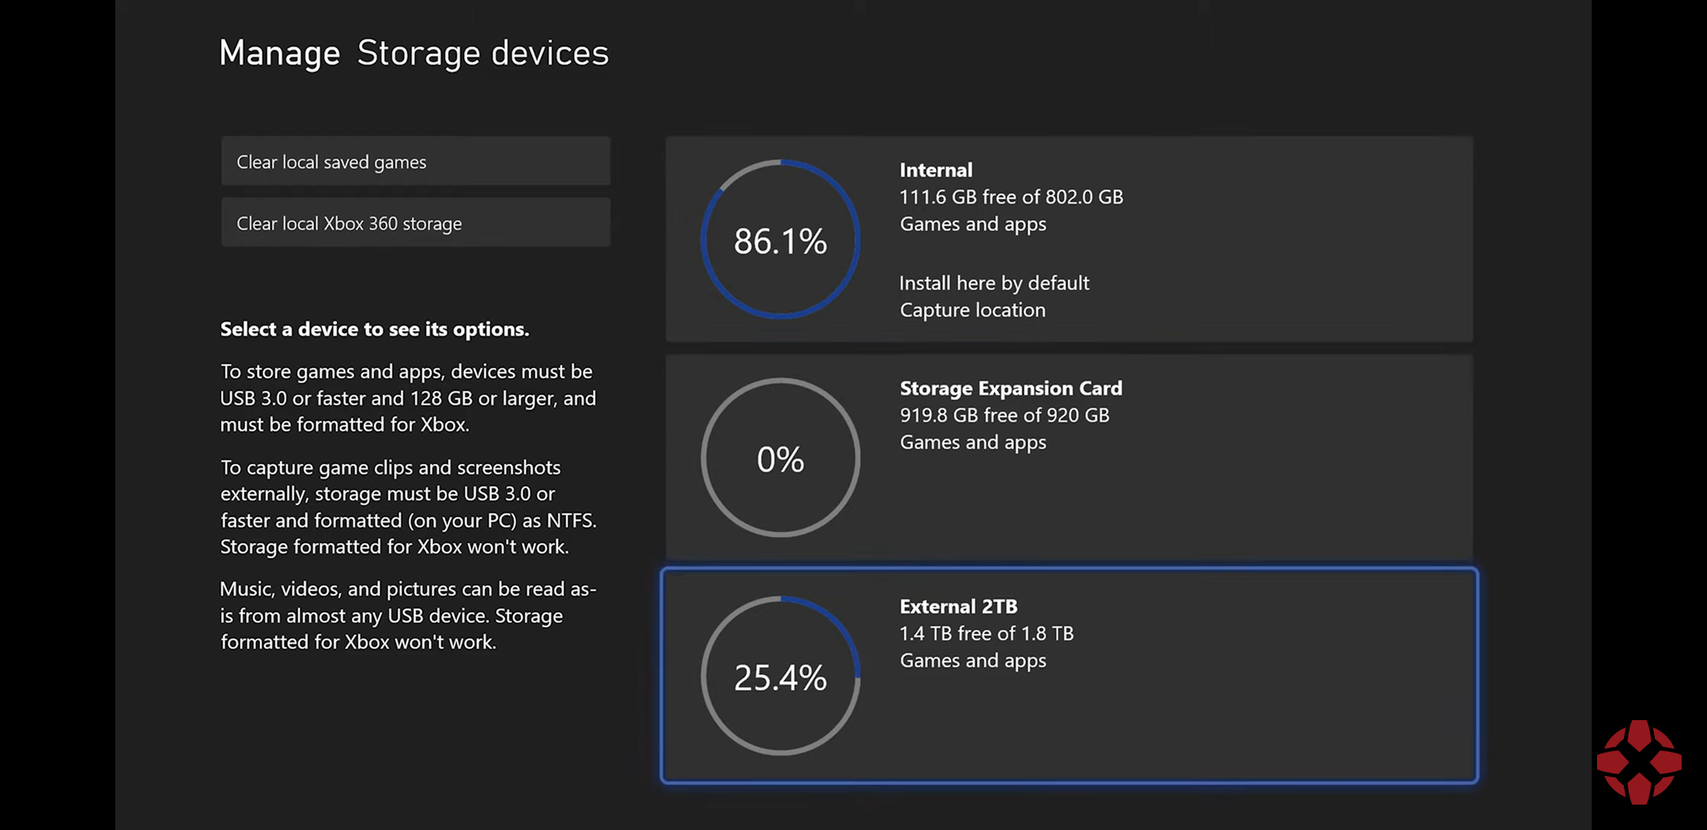Select the Storage Expansion Card tile
This screenshot has width=1707, height=830.
tap(1069, 457)
